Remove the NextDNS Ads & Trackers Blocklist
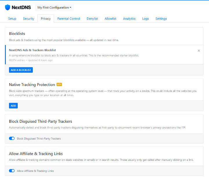 (199, 51)
